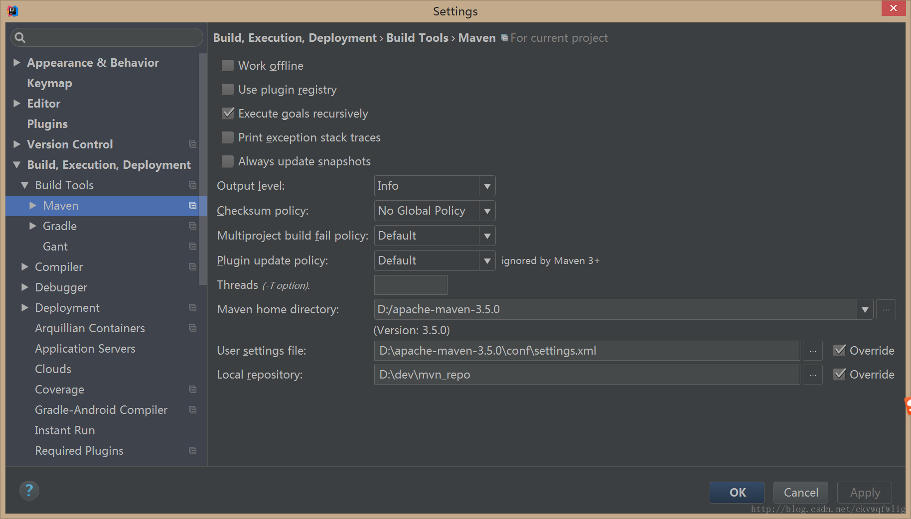Click the User settings file path field
Viewport: 911px width, 519px height.
587,351
